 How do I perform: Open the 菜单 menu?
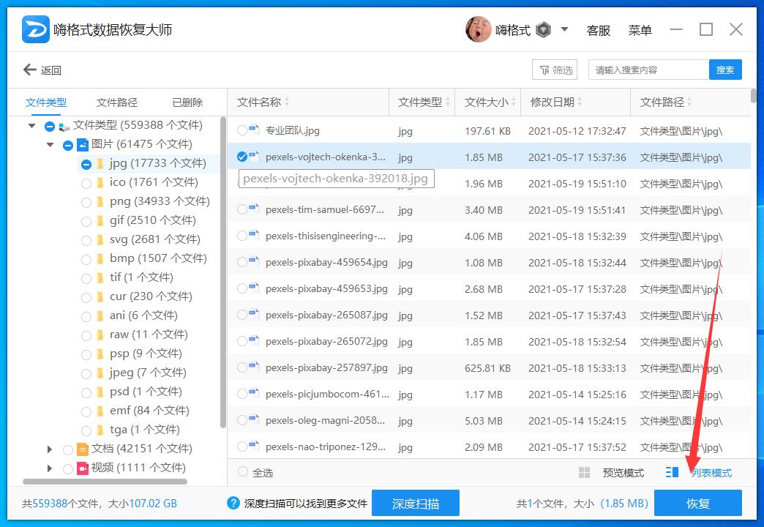pos(640,30)
